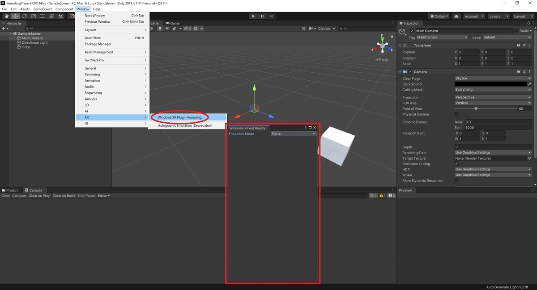Open Camera component more options menu
This screenshot has width=537, height=290.
530,71
